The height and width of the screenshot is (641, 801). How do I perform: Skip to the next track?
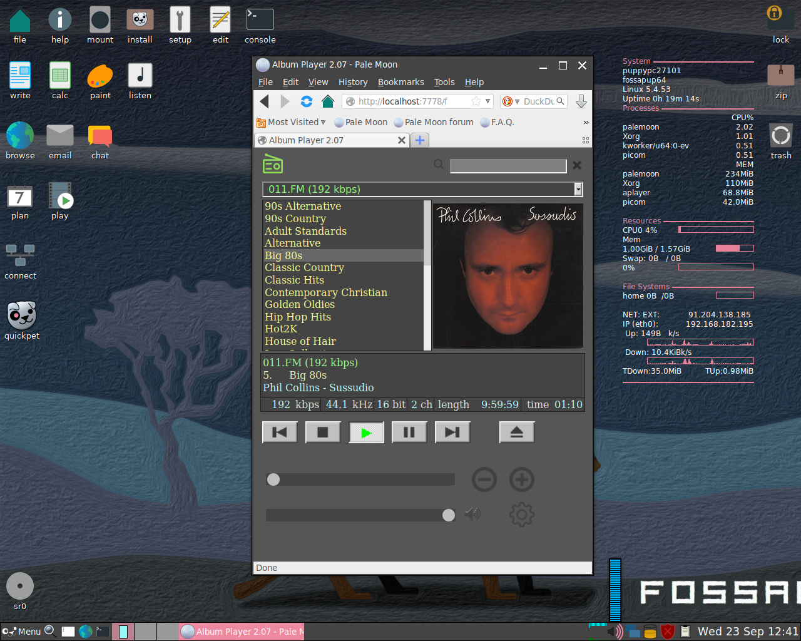click(452, 433)
